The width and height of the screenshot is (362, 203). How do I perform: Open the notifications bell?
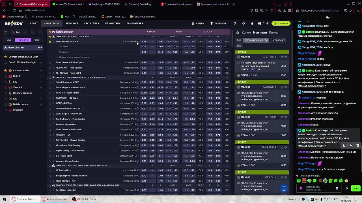pos(252,23)
